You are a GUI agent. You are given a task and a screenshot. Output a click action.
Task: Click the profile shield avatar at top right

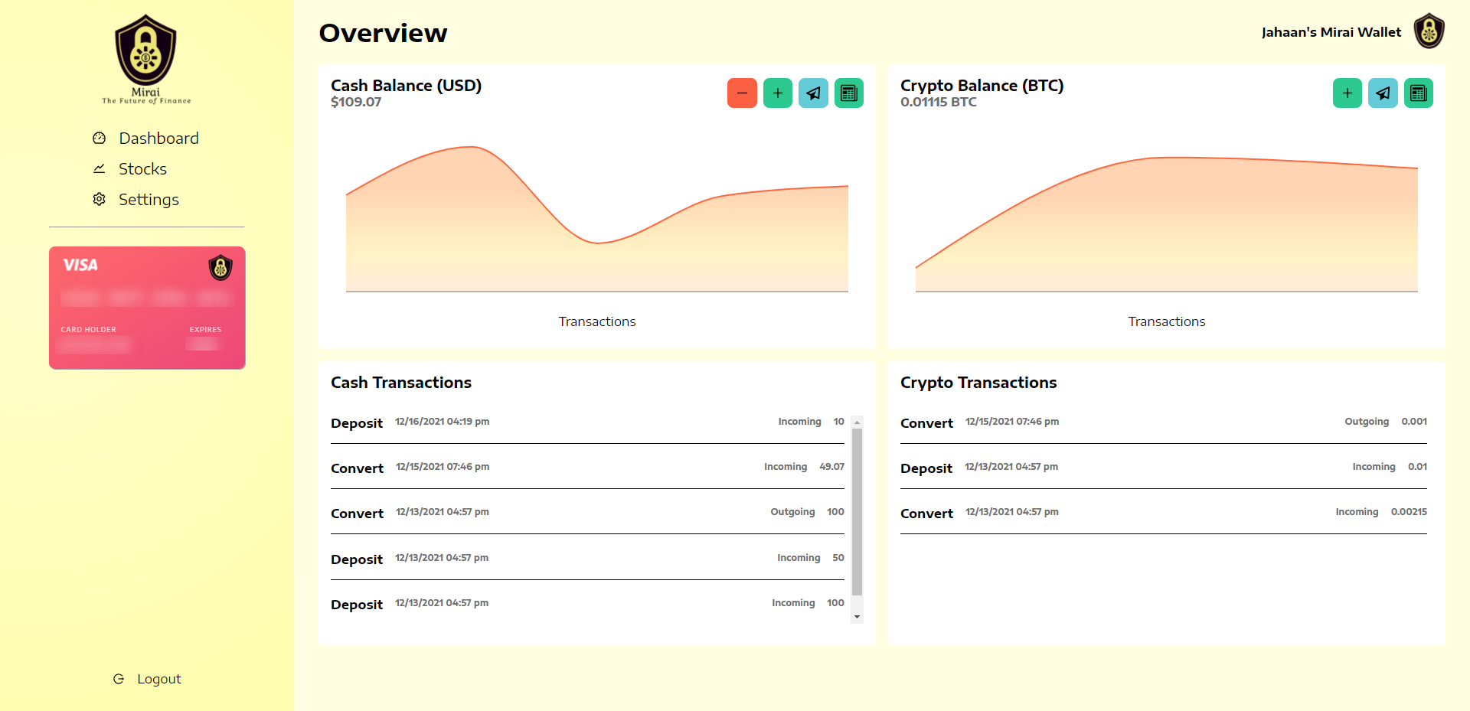pos(1429,31)
